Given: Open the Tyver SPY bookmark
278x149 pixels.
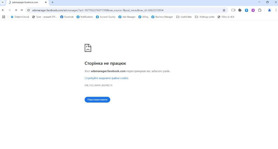Looking at the screenshot, I should 45,17.
